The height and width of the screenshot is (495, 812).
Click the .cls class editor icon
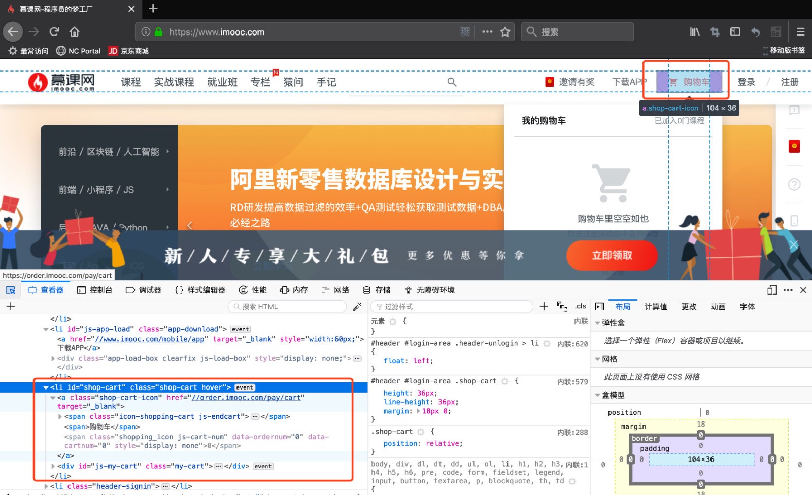point(580,306)
